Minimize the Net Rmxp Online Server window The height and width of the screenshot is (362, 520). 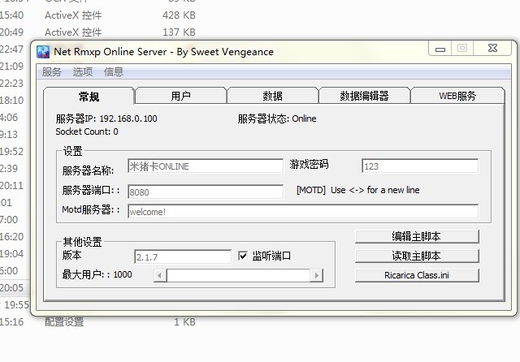(x=440, y=49)
